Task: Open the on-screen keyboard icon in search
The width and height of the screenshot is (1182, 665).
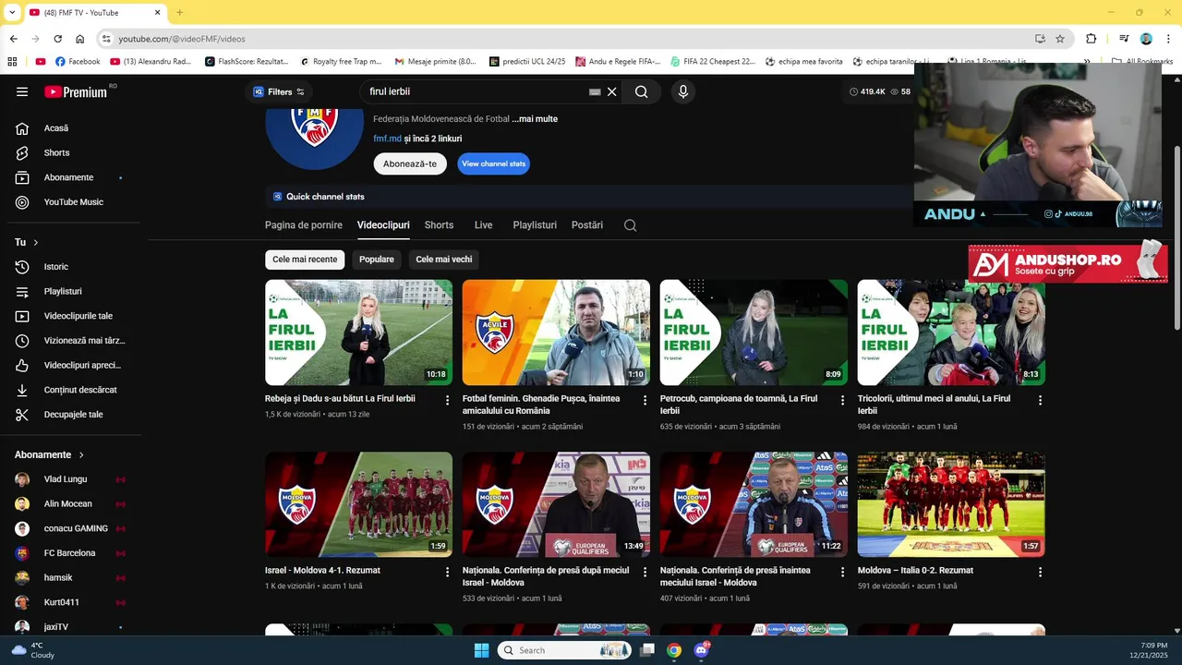Action: tap(595, 91)
